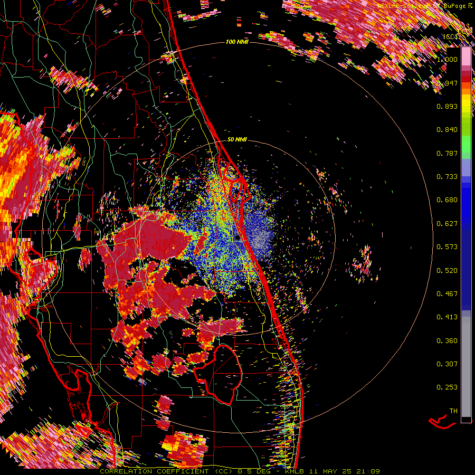Click the 0.573 scale value
475x475 pixels.
click(x=447, y=247)
